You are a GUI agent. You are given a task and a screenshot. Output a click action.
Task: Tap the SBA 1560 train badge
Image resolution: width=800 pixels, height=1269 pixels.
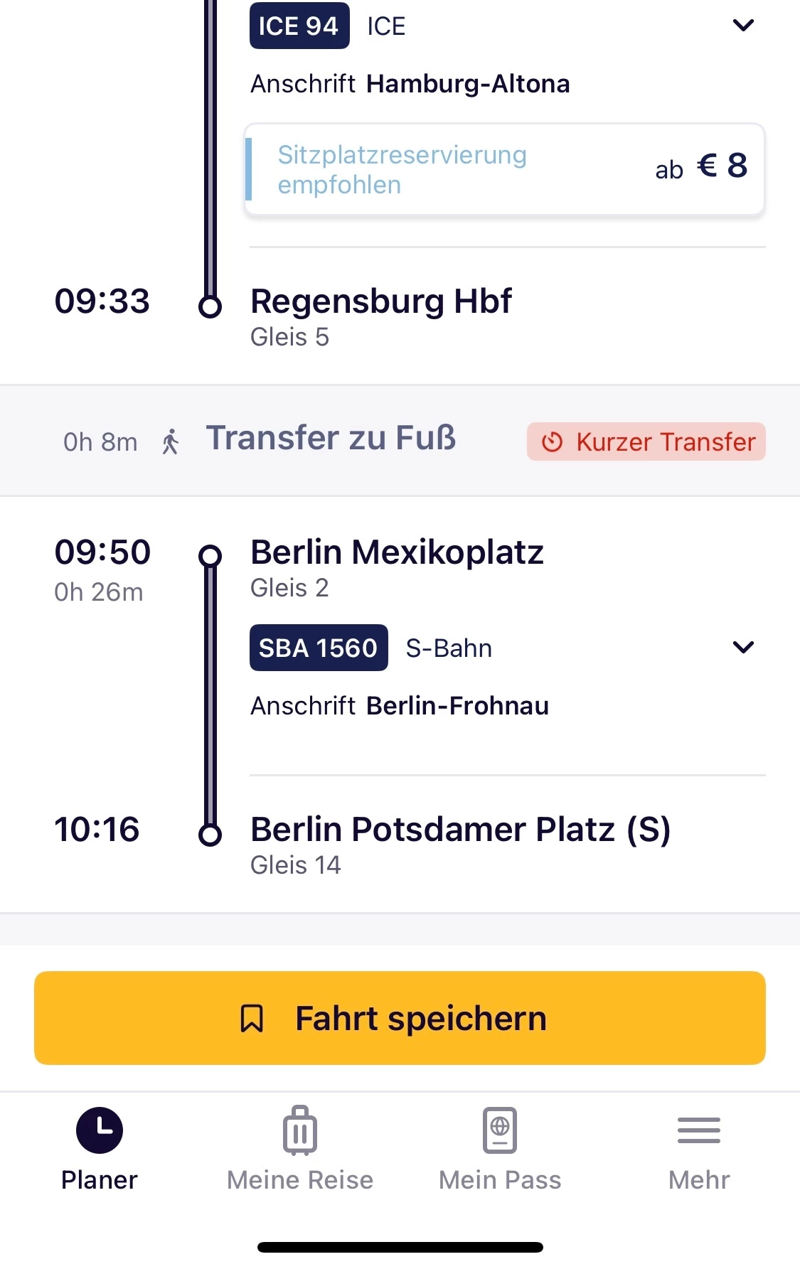click(319, 648)
